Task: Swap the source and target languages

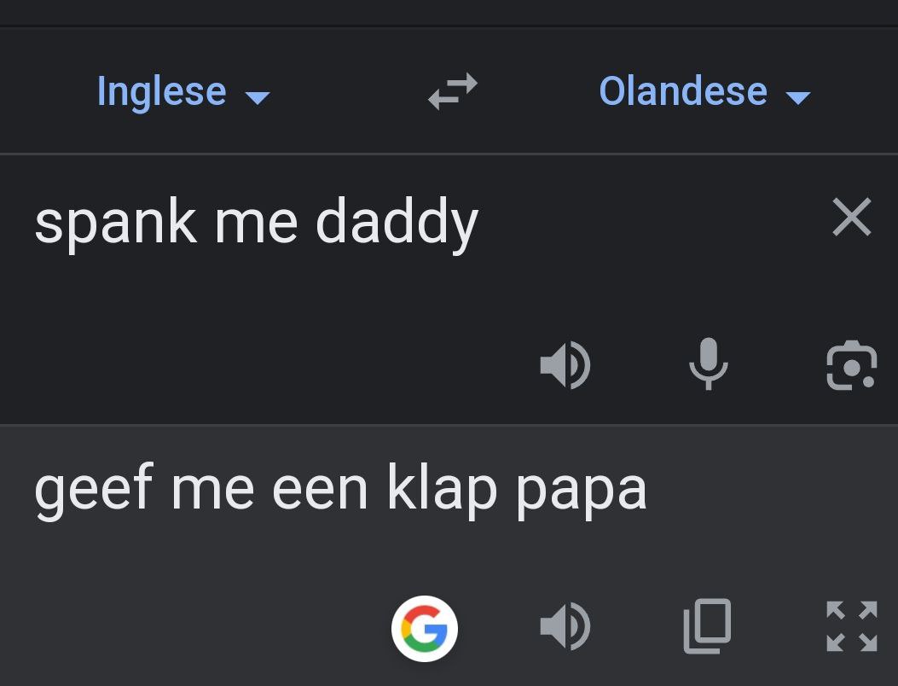Action: [452, 92]
